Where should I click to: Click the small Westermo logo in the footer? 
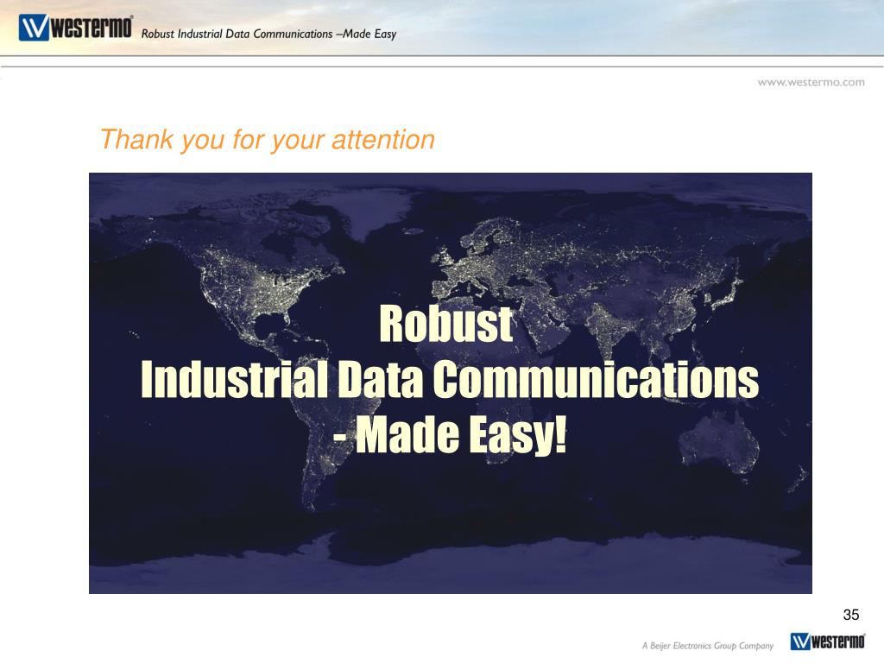828,641
